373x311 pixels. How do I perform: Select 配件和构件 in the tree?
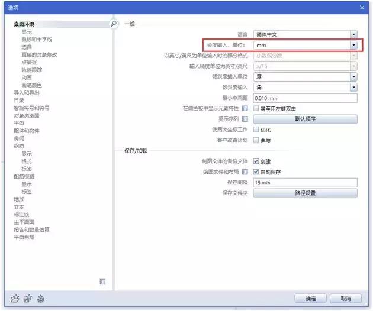point(27,131)
